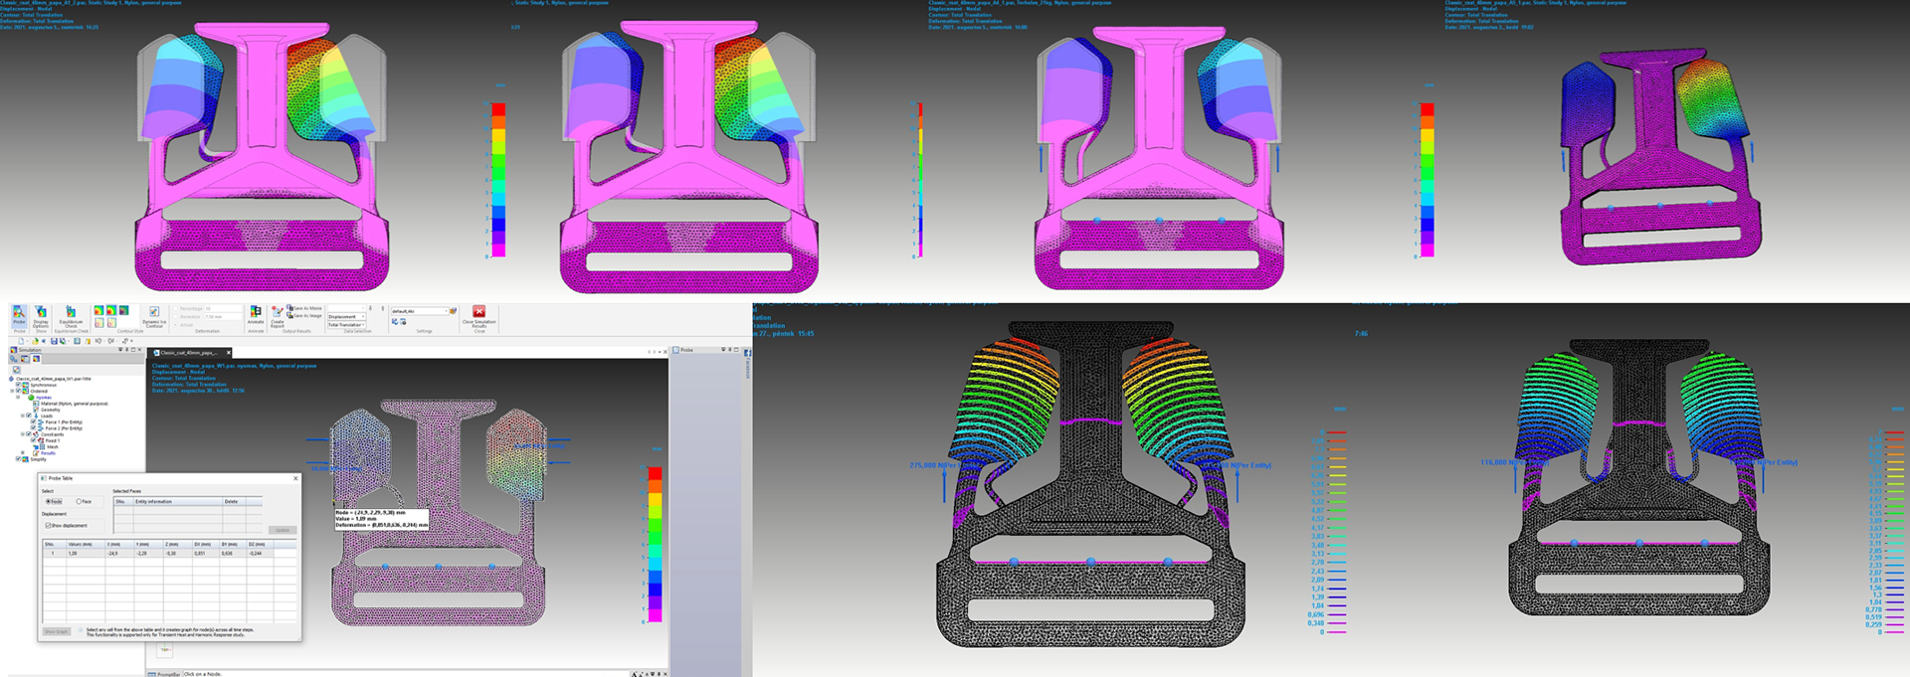
Task: Click the Redo icon in quick toolbar
Action: 110,341
